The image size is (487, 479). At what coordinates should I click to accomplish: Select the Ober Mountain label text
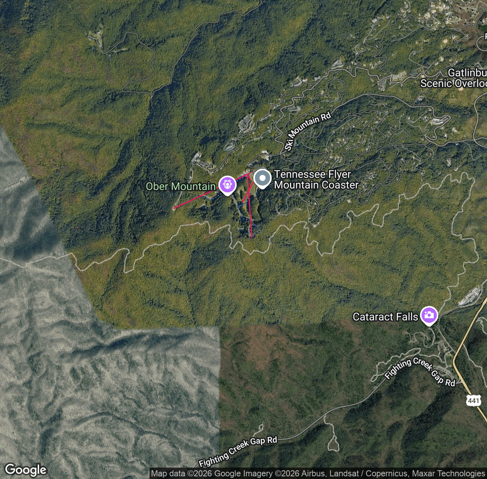click(x=181, y=186)
